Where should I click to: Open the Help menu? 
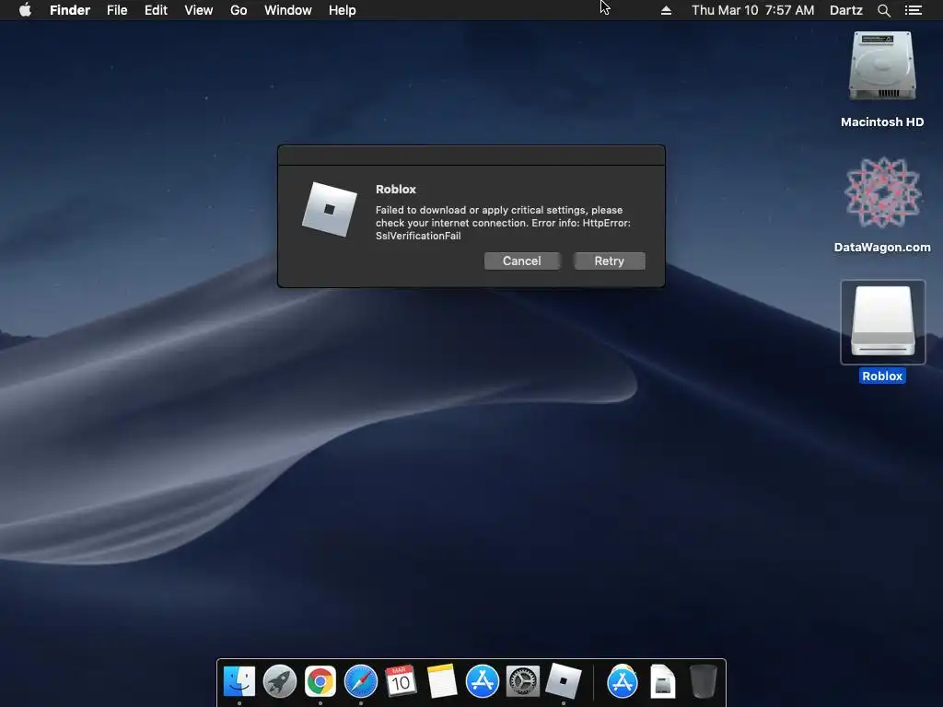(x=343, y=10)
